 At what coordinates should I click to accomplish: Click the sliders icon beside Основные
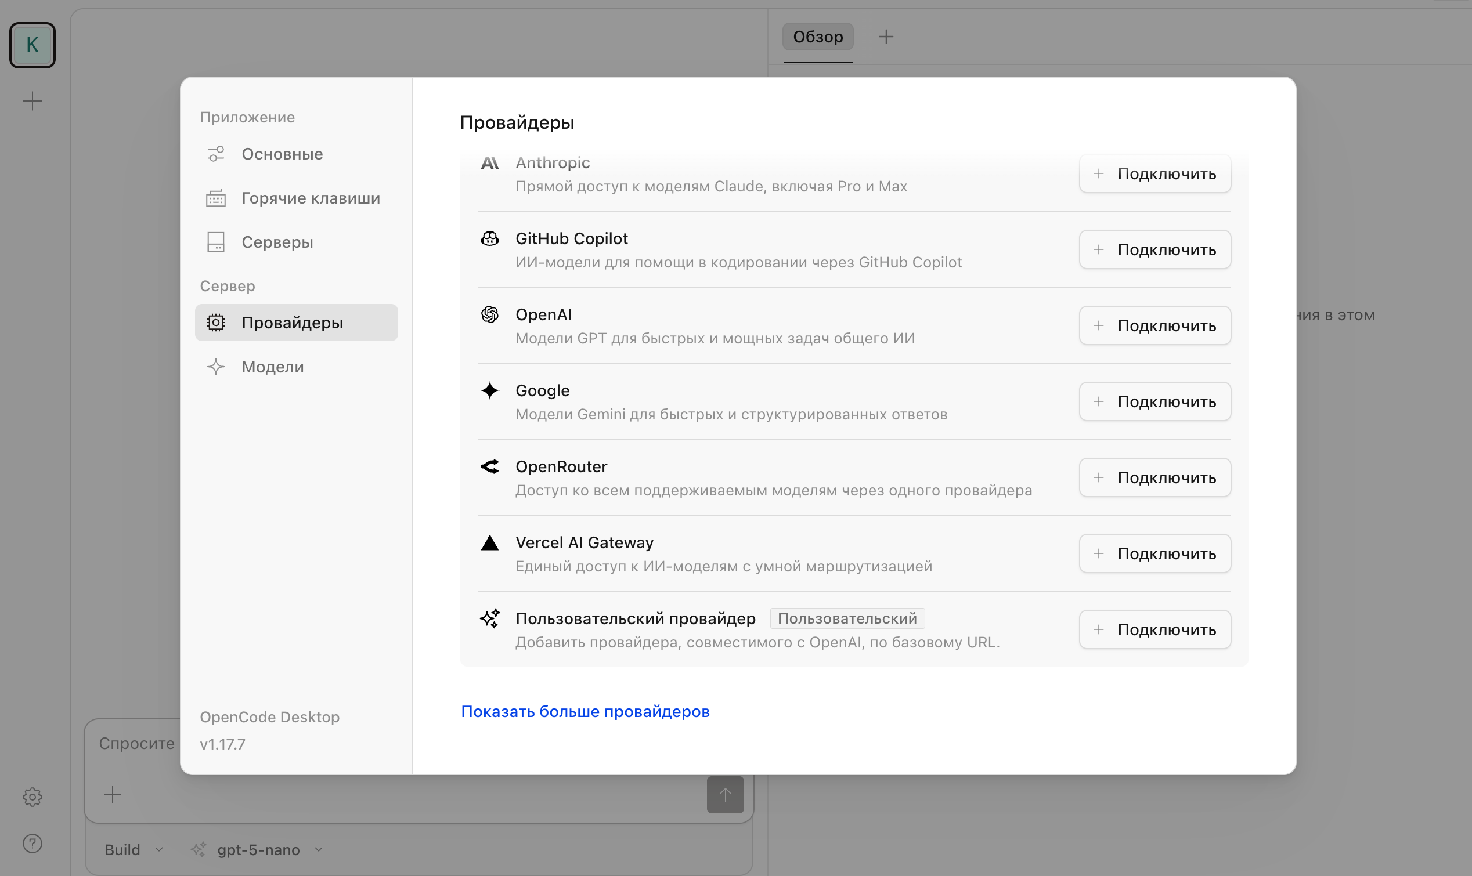(x=215, y=154)
